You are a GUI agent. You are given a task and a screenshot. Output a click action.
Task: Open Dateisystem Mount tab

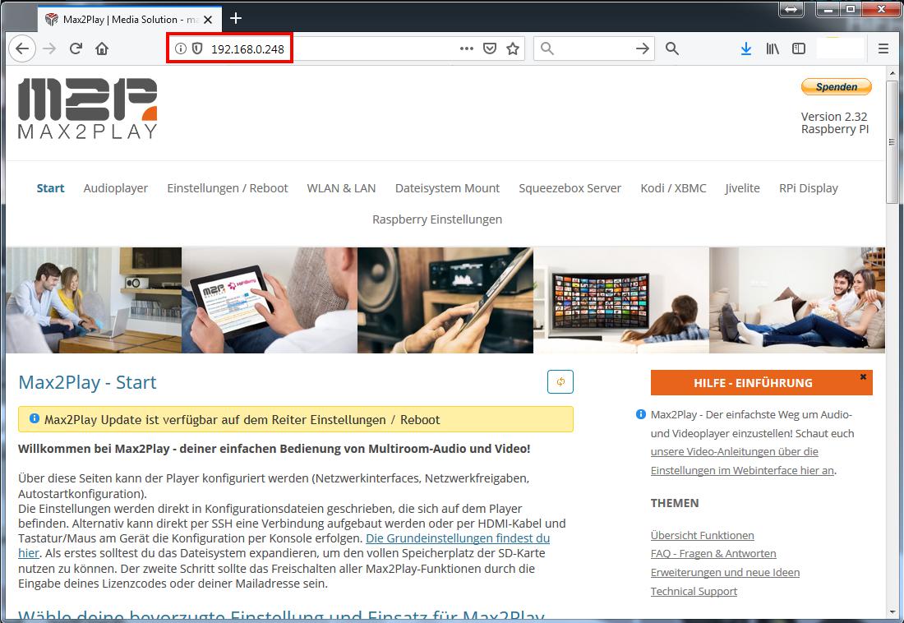447,188
